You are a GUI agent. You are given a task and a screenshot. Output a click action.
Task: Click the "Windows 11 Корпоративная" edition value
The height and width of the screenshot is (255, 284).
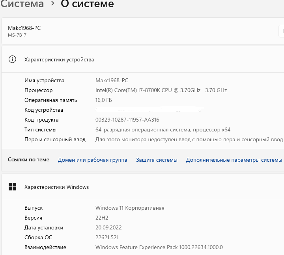click(x=130, y=208)
